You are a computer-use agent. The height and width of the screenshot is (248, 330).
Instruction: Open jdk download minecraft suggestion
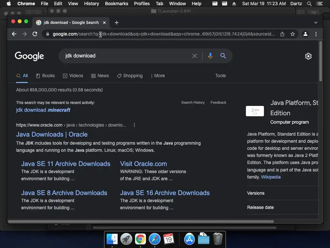[x=43, y=110]
